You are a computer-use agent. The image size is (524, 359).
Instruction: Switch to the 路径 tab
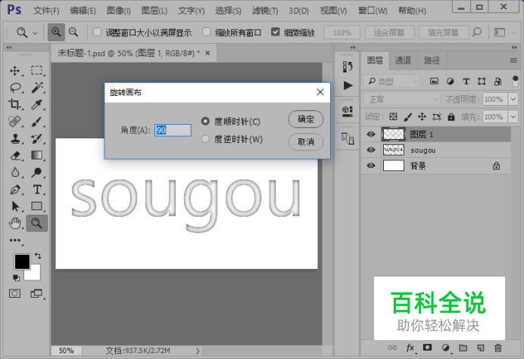click(x=432, y=60)
